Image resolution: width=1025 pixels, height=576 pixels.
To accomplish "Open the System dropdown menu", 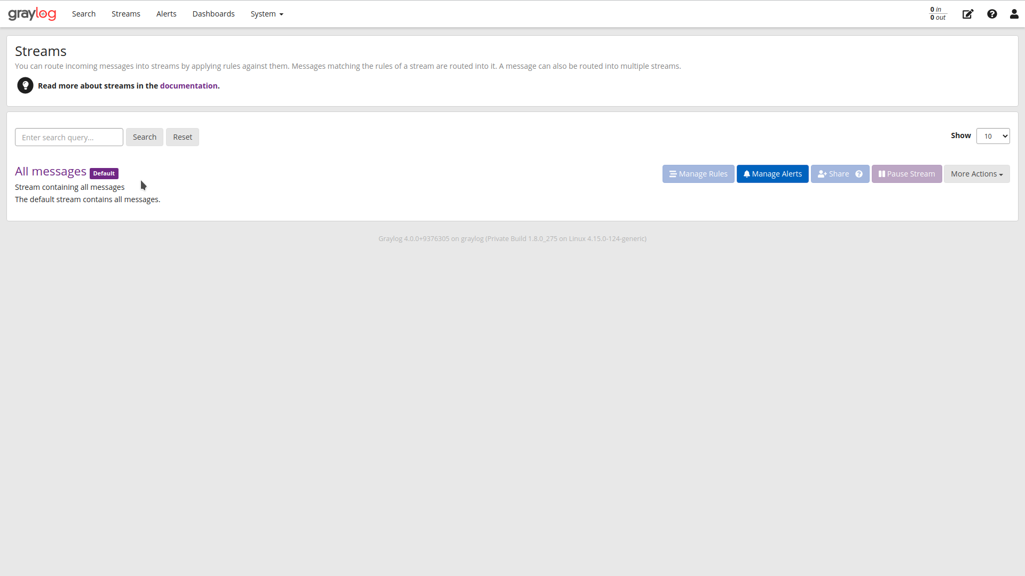I will pos(266,14).
